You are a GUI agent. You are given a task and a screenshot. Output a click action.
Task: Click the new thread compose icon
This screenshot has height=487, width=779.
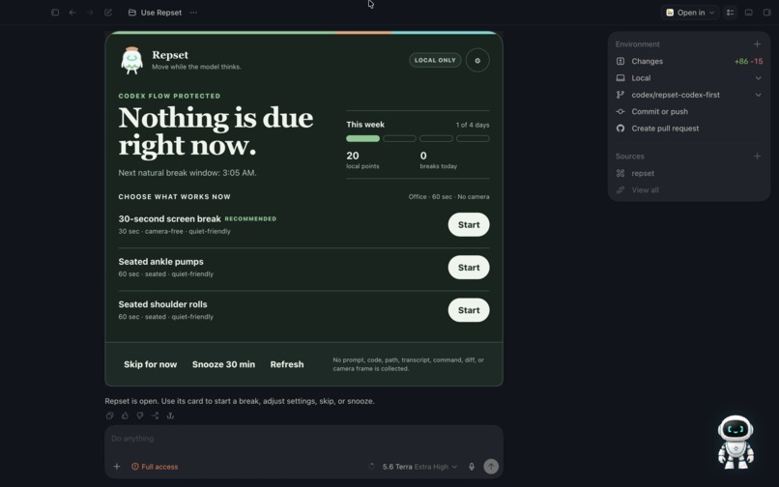108,13
